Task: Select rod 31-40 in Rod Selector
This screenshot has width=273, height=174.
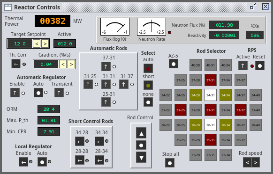Action: [x=256, y=110]
